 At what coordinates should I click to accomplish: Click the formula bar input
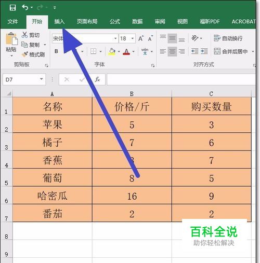pos(181,79)
